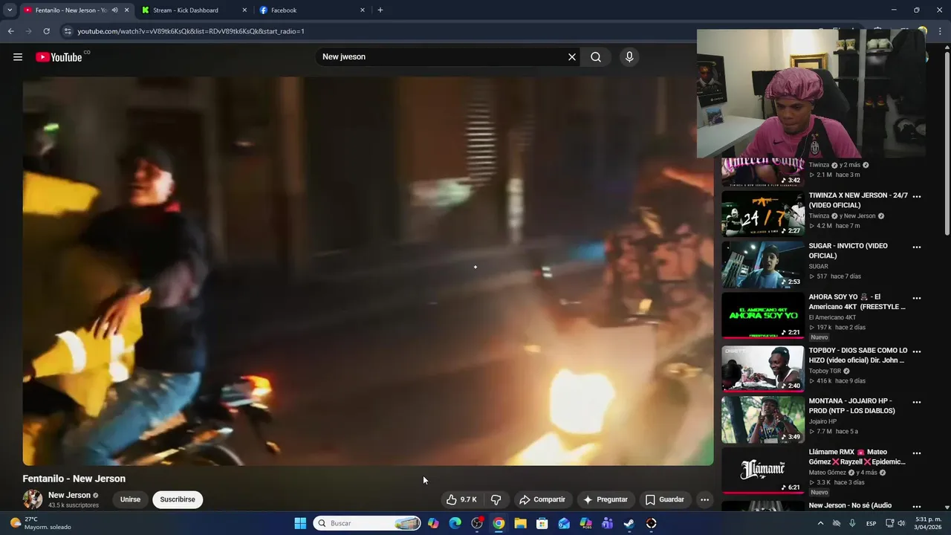Open Steam from taskbar
The width and height of the screenshot is (951, 535).
tap(629, 523)
